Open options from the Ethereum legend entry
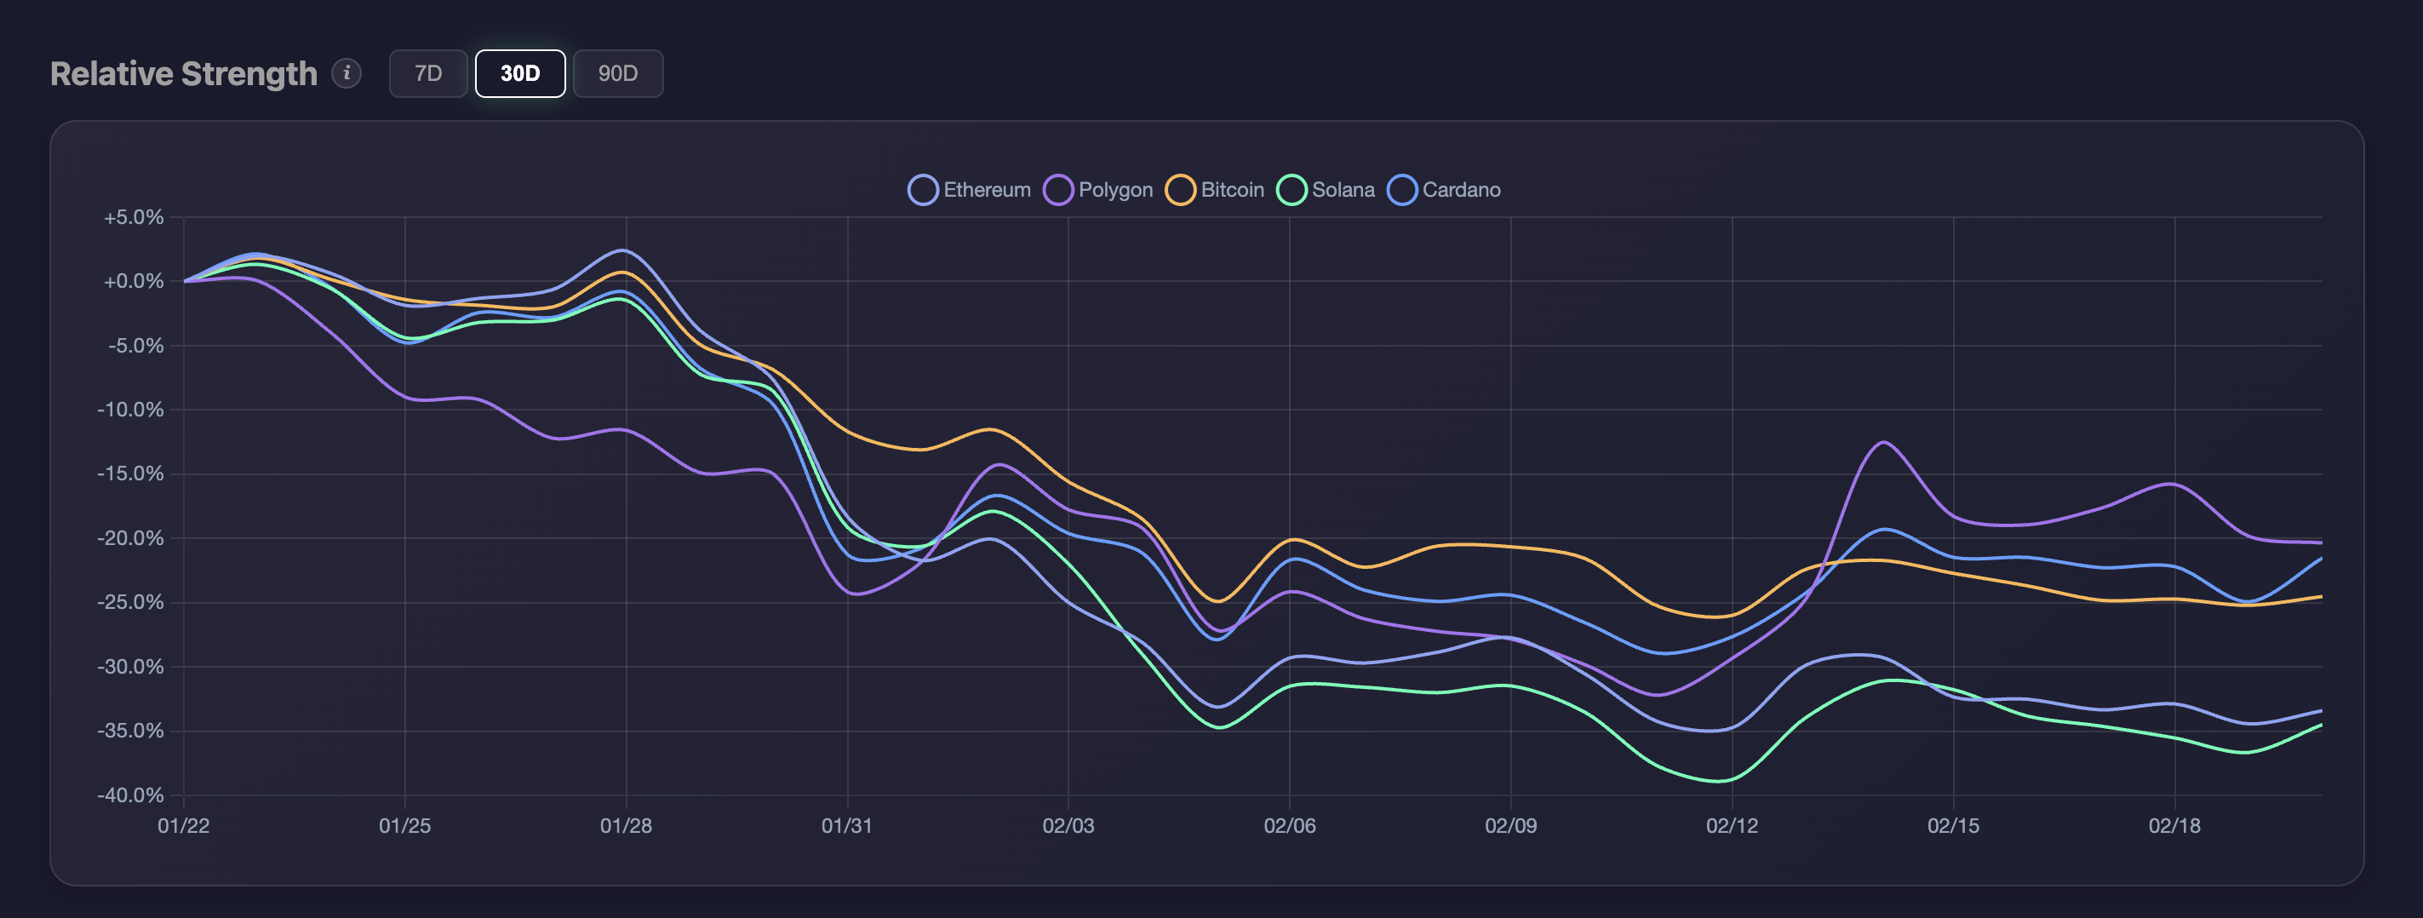2423x918 pixels. [987, 189]
